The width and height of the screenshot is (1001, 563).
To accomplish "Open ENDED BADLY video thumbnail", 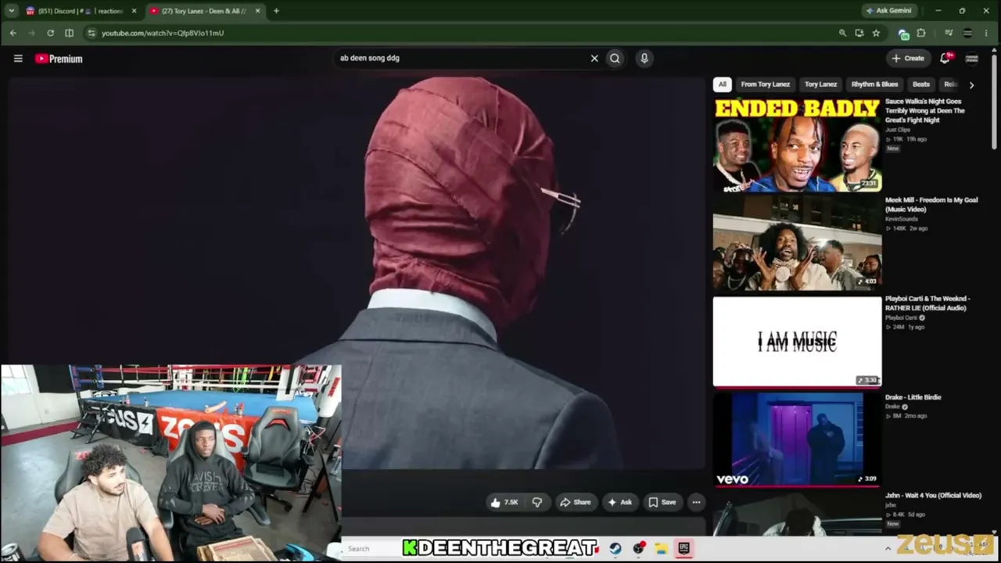I will (x=797, y=145).
